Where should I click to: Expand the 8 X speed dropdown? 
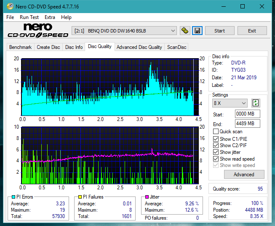(230, 103)
